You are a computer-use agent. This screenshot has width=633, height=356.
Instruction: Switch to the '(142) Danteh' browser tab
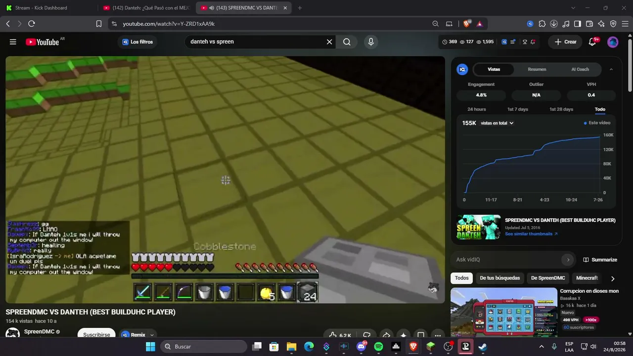coord(146,8)
